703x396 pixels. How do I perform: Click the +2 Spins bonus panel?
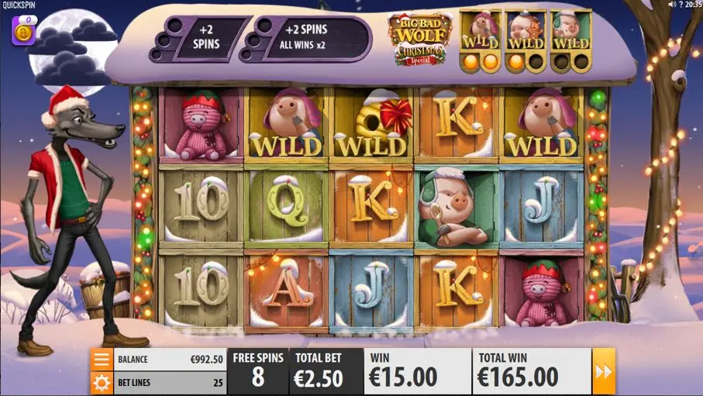click(x=199, y=39)
